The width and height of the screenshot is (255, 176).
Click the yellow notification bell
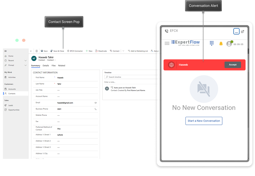[x=221, y=44]
